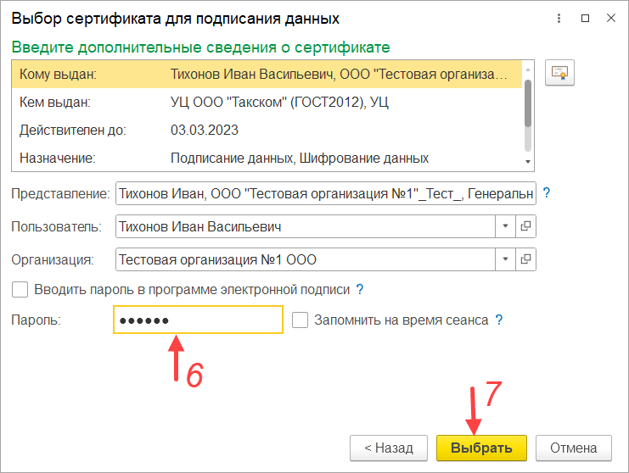Open the window's three-dot more menu
629x473 pixels.
tap(558, 17)
